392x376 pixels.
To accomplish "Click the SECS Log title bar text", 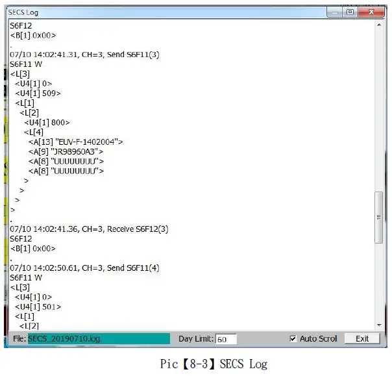I will coord(23,12).
